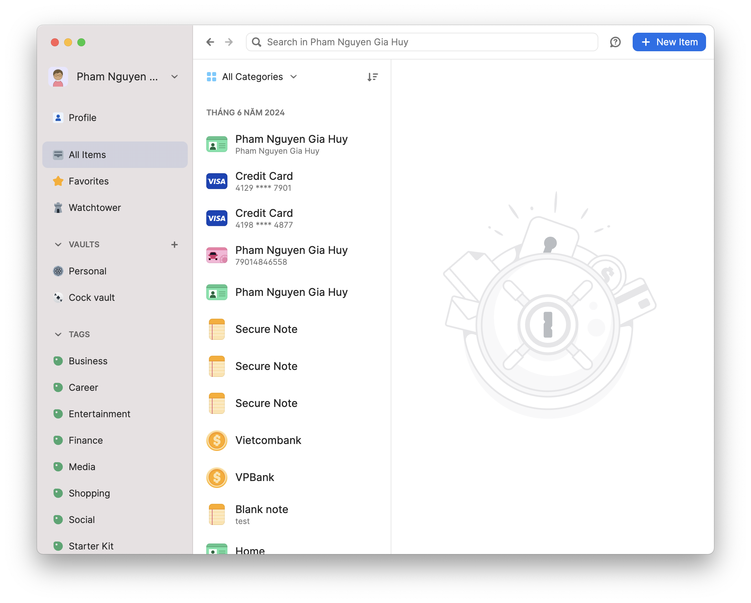The image size is (751, 603).
Task: Click the VPBank bank account icon
Action: pyautogui.click(x=217, y=477)
